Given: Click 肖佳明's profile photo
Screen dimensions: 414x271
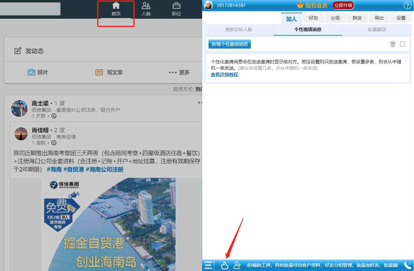Looking at the screenshot, I should 21,134.
